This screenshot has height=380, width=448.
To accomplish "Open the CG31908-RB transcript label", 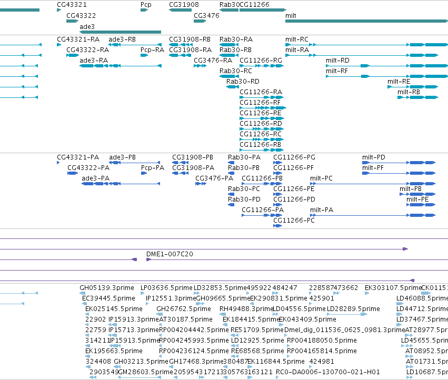I will 190,39.
